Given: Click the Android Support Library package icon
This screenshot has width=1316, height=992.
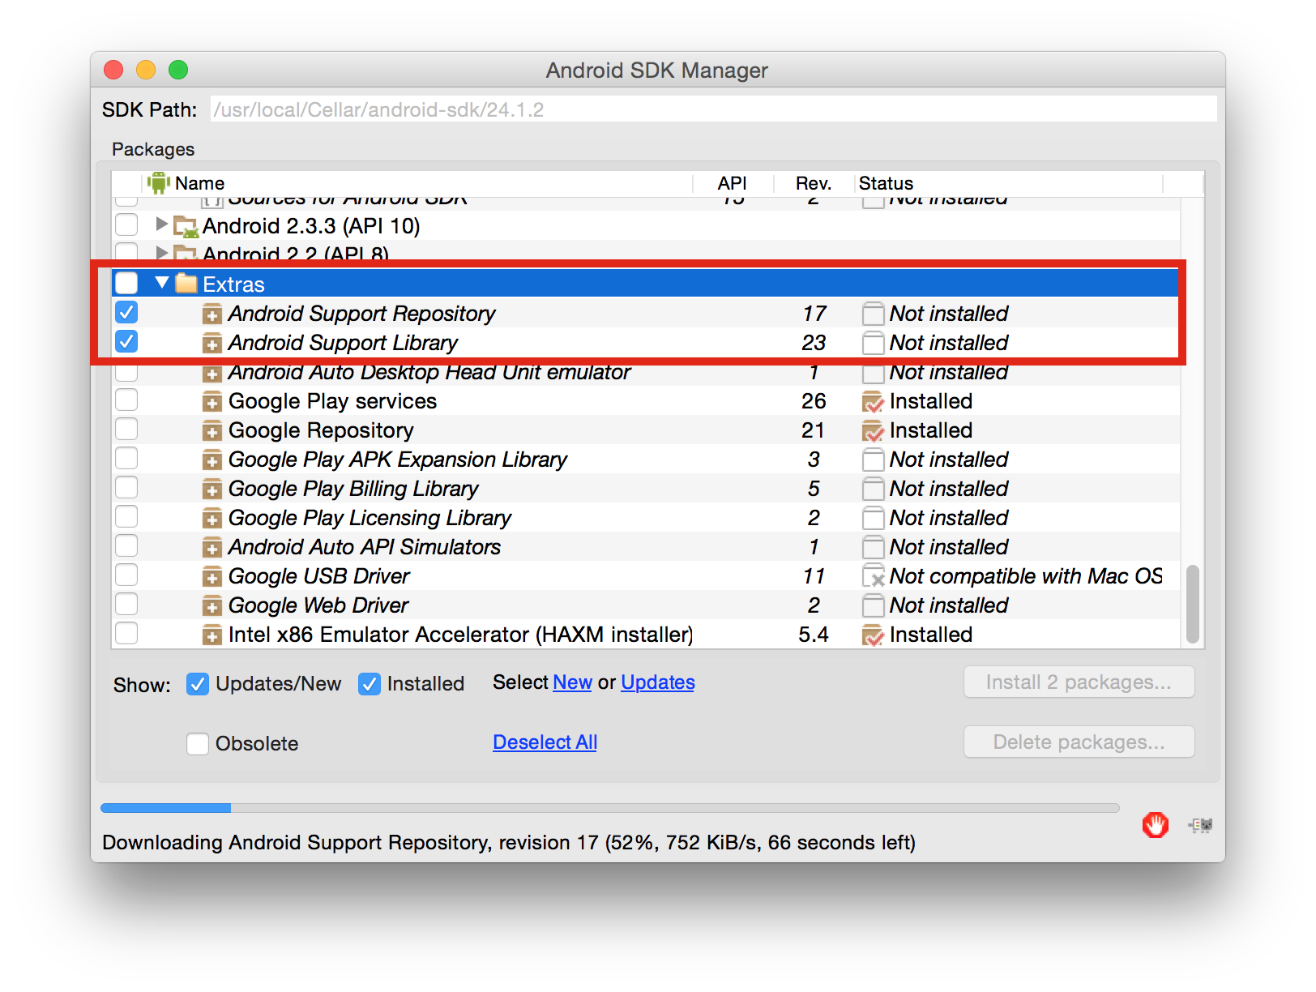Looking at the screenshot, I should [211, 343].
